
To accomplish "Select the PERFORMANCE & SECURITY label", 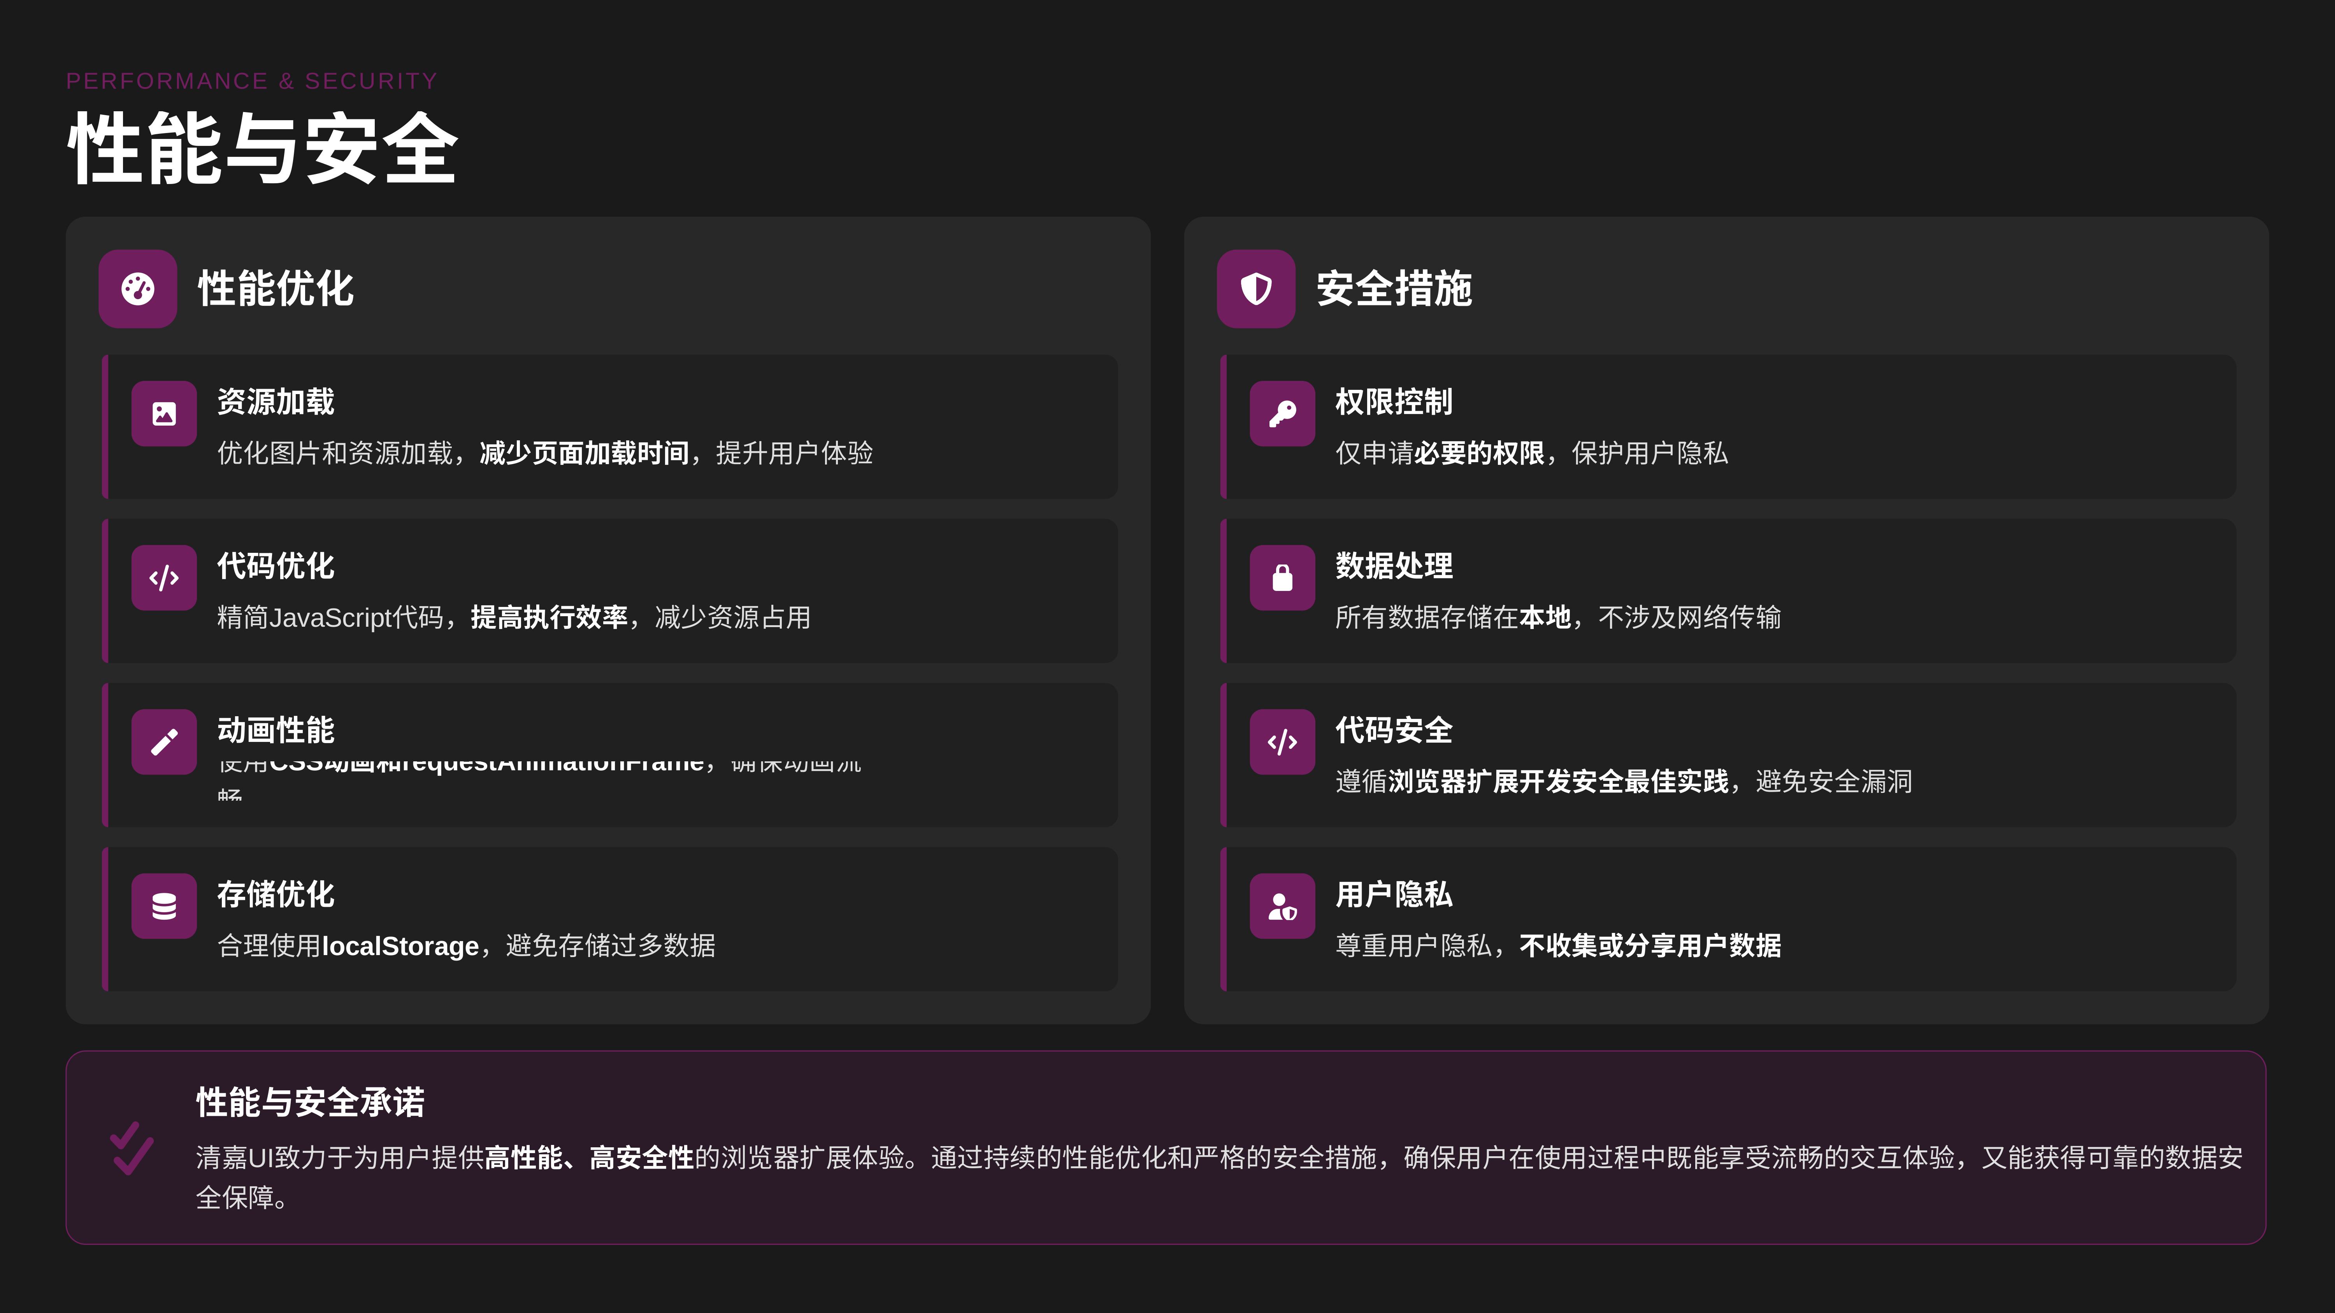I will pyautogui.click(x=251, y=81).
